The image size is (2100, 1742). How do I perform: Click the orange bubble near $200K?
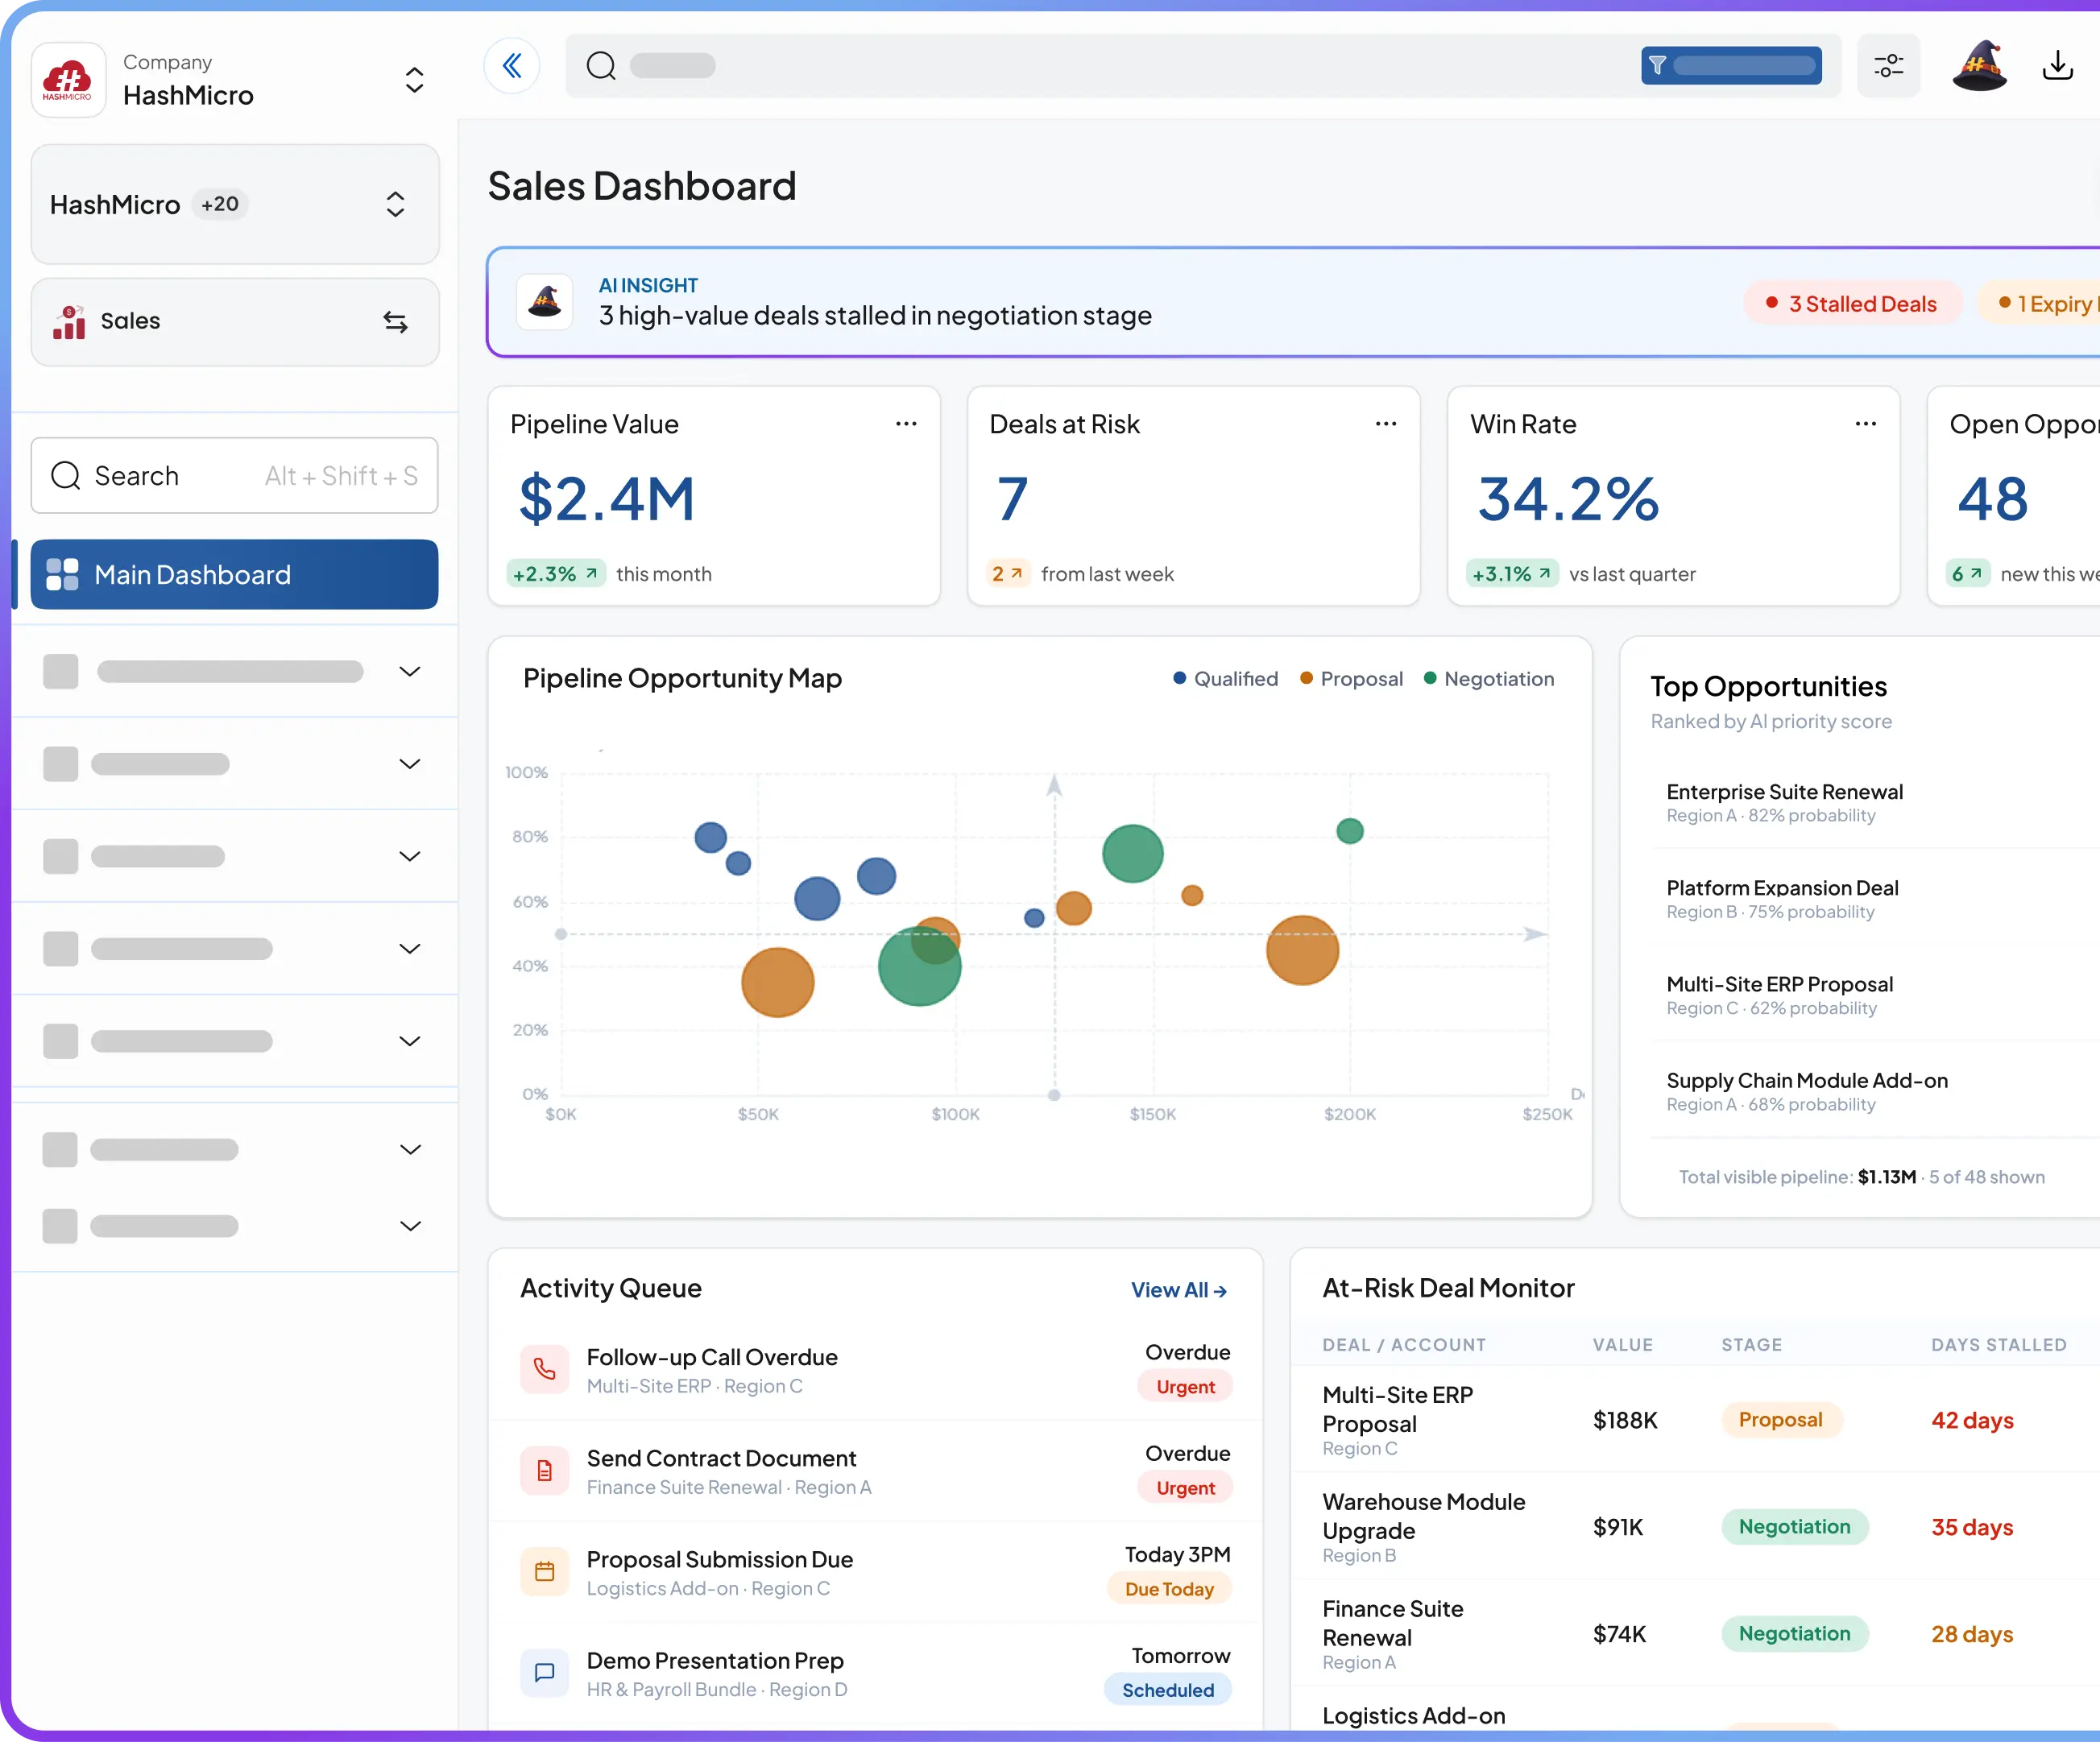tap(1302, 950)
